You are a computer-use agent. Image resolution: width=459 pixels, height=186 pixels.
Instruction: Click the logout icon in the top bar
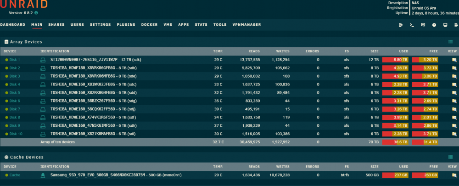coord(401,25)
